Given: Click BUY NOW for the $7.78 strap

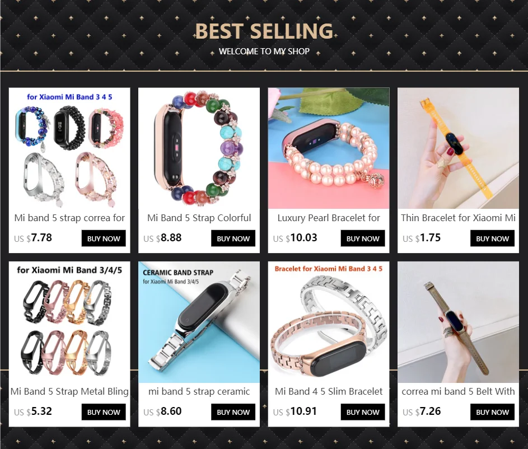Looking at the screenshot, I should [x=104, y=238].
